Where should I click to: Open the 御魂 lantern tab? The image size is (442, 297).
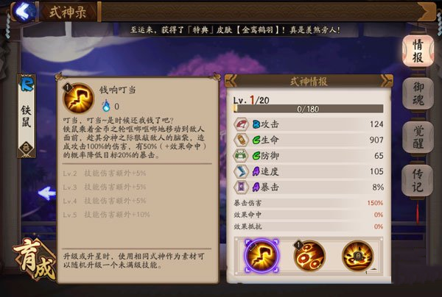point(418,93)
